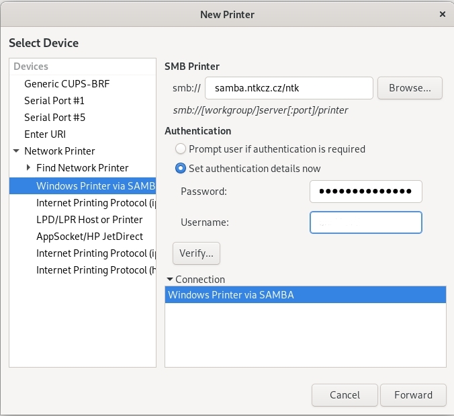Screen dimensions: 454x416
Task: Focus the Username text field
Action: (x=365, y=222)
